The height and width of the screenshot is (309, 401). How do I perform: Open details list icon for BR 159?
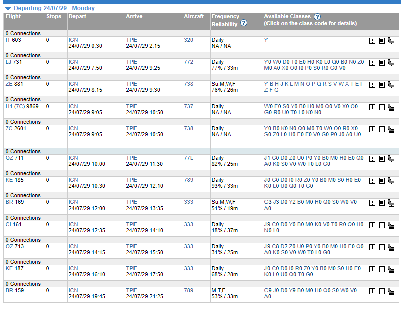pos(382,291)
